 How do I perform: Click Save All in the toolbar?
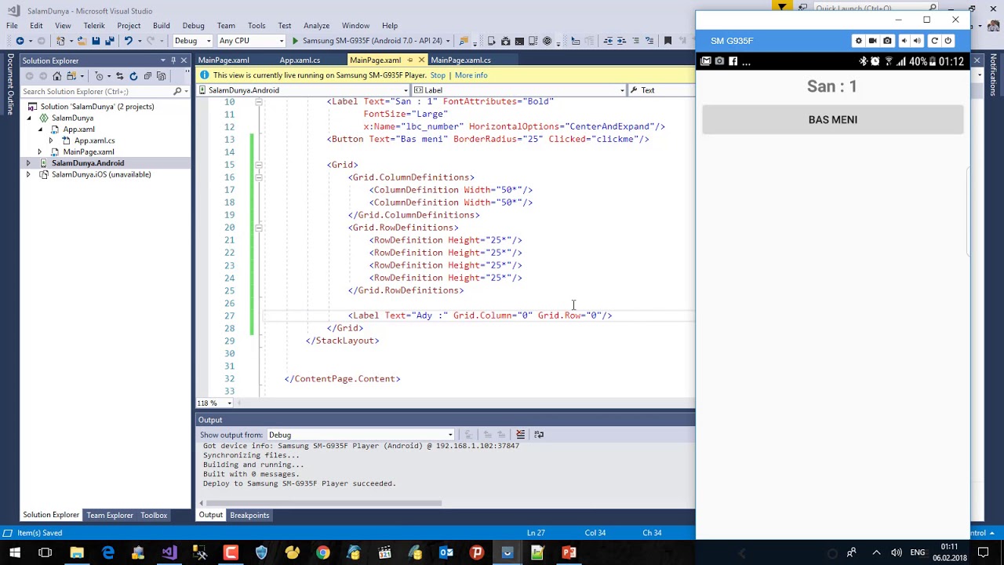coord(109,41)
